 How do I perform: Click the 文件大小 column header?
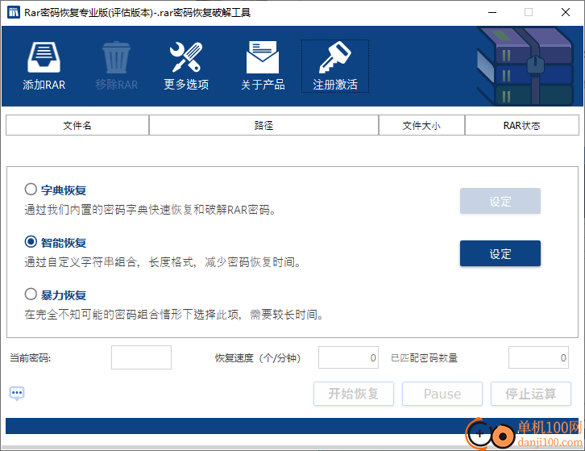click(x=421, y=125)
